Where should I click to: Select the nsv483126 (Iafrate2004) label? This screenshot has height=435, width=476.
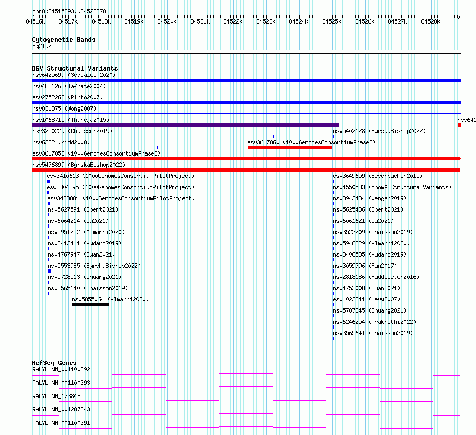(69, 86)
